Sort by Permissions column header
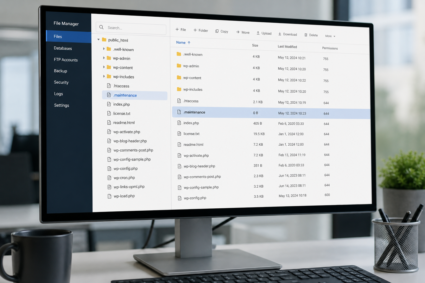The width and height of the screenshot is (425, 283). click(330, 48)
